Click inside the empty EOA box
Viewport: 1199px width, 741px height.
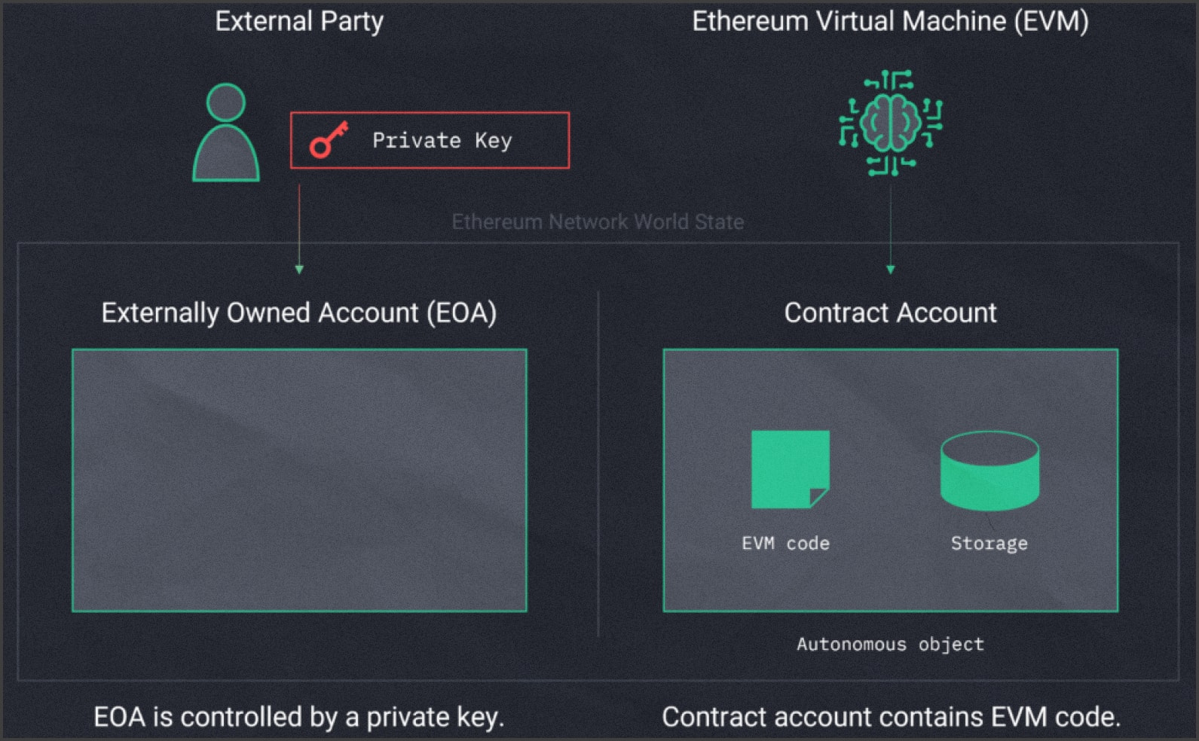[299, 480]
